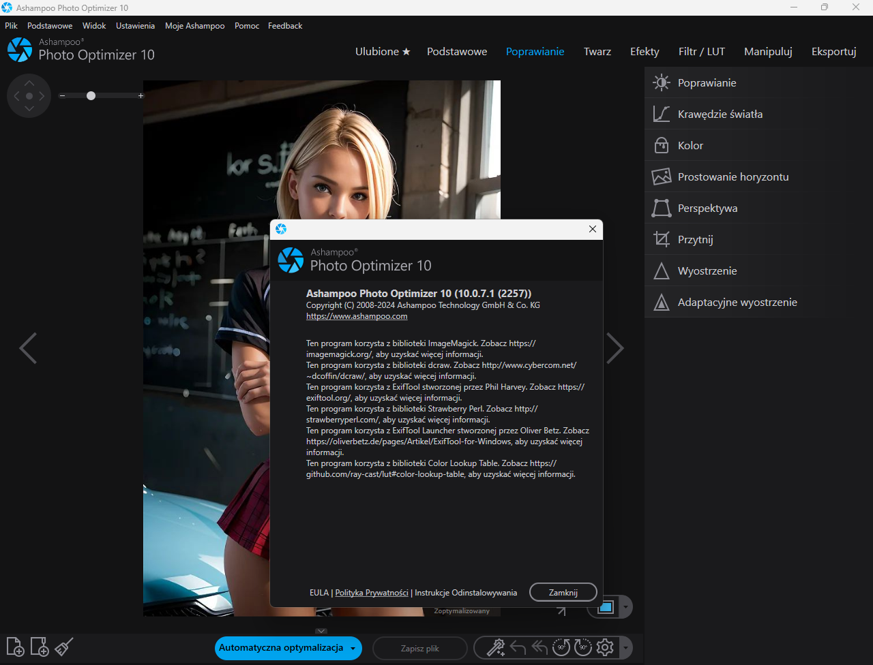The height and width of the screenshot is (665, 873).
Task: Open the view mode dropdown beside the blue square
Action: tap(625, 607)
